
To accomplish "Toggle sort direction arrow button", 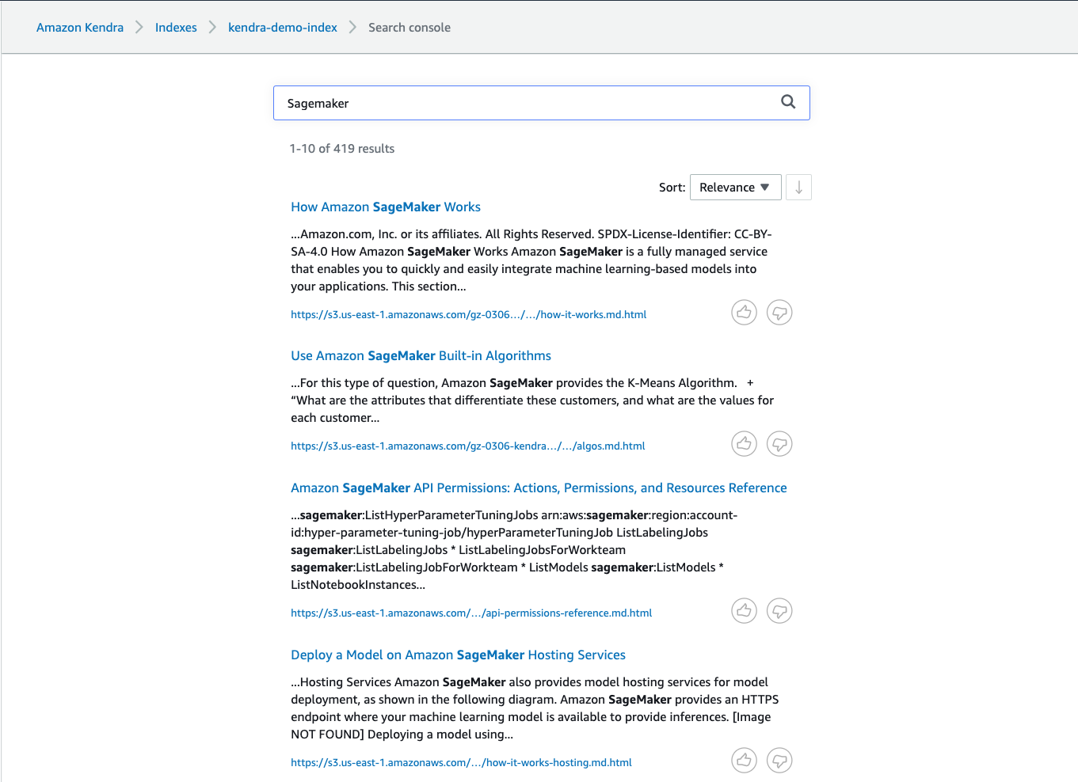I will [x=798, y=188].
